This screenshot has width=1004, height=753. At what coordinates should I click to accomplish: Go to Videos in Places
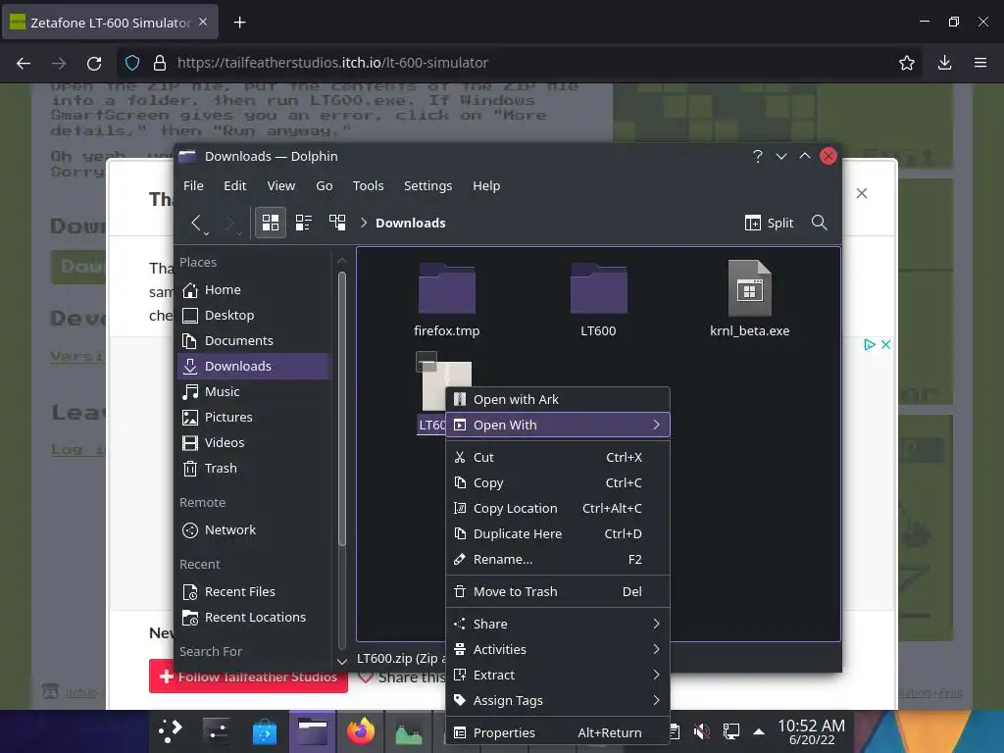254,443
